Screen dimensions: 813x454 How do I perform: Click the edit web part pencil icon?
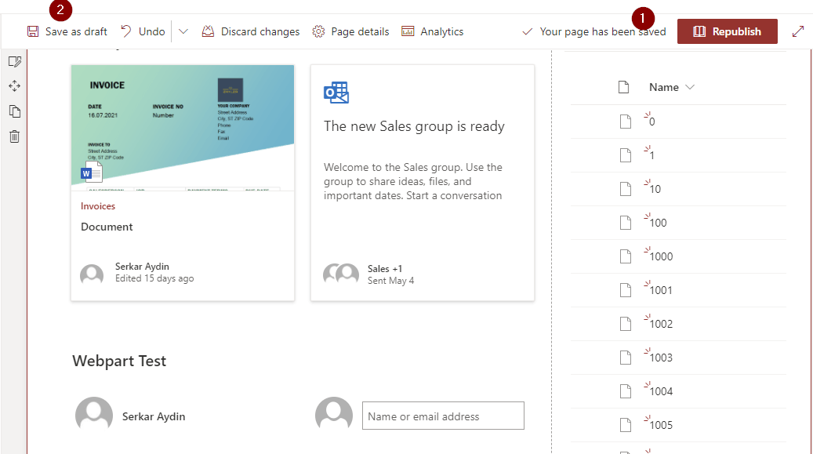(14, 61)
